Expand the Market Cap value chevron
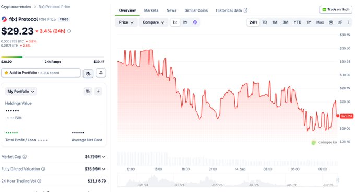Viewport: 355px width, 192px height. tap(104, 157)
